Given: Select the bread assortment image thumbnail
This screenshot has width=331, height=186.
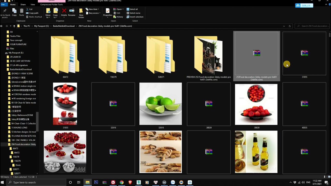Looking at the screenshot, I should point(161,152).
